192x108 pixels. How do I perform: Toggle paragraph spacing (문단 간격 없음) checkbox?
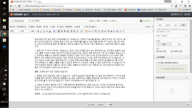(84, 26)
